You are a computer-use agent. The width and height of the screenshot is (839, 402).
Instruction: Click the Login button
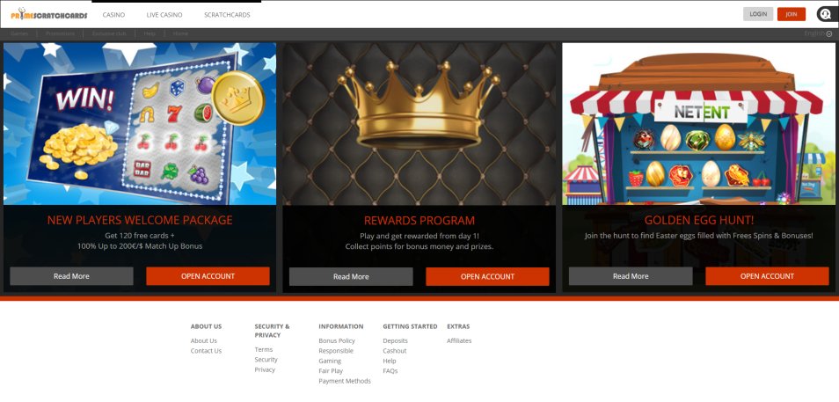pyautogui.click(x=758, y=14)
